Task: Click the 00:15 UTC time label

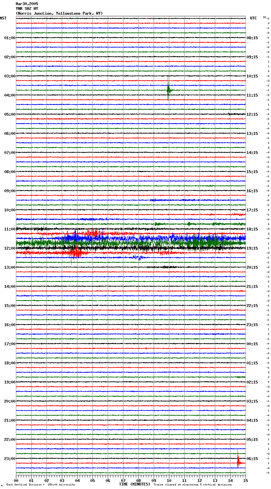Action: click(252, 344)
